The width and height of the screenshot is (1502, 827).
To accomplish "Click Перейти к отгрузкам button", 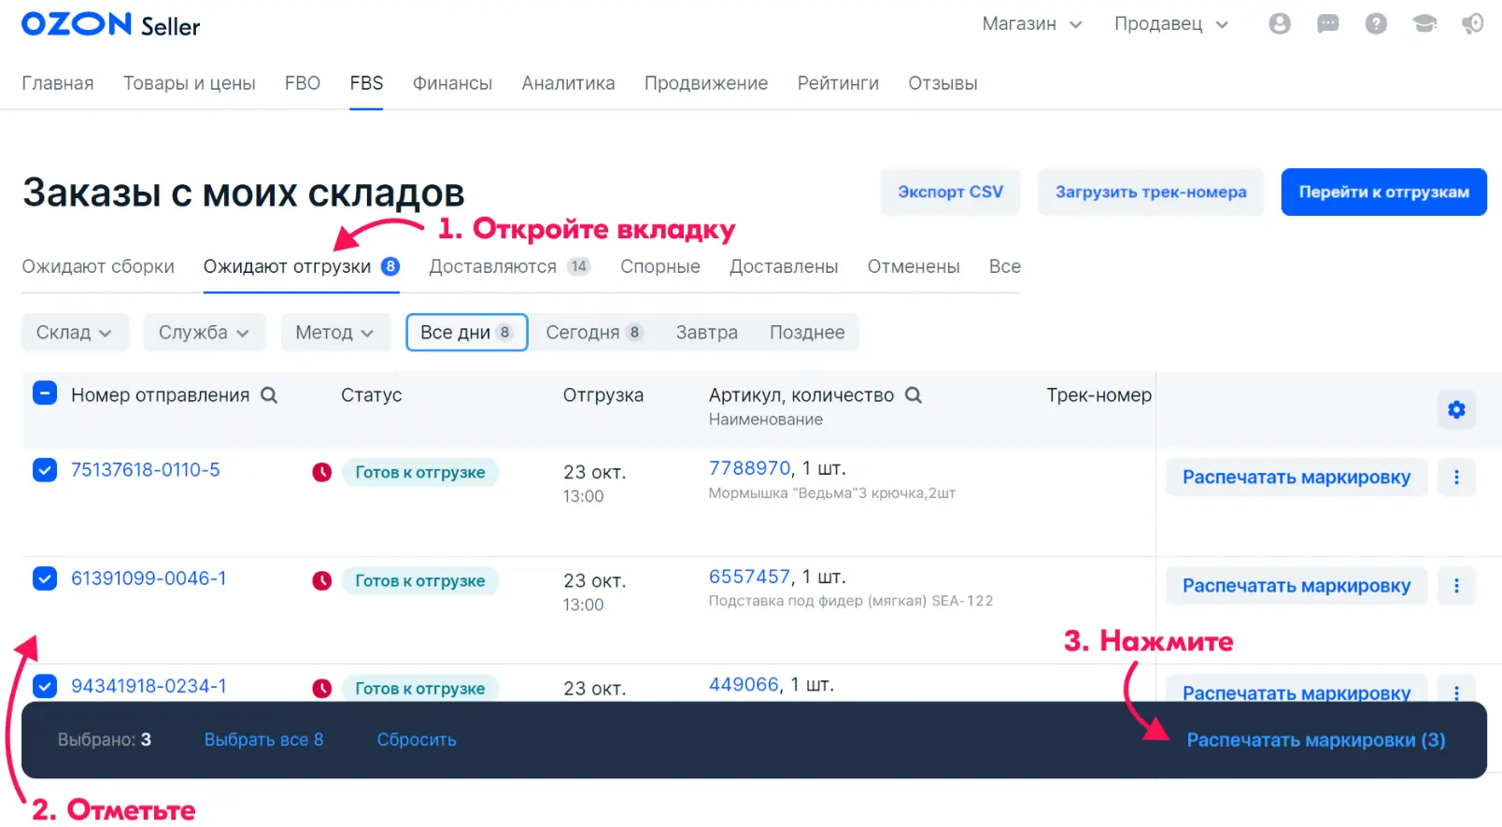I will pos(1384,192).
